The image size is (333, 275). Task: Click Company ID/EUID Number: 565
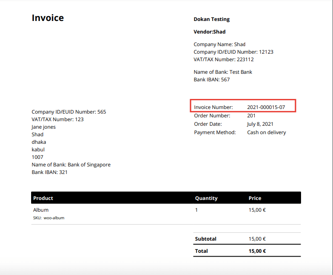pos(69,112)
